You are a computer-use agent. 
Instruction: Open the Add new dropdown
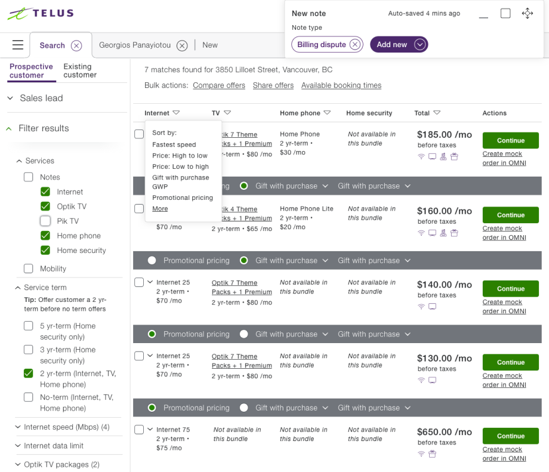(x=420, y=45)
